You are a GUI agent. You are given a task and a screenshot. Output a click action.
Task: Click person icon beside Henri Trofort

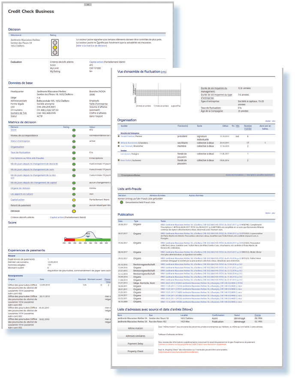point(119,160)
